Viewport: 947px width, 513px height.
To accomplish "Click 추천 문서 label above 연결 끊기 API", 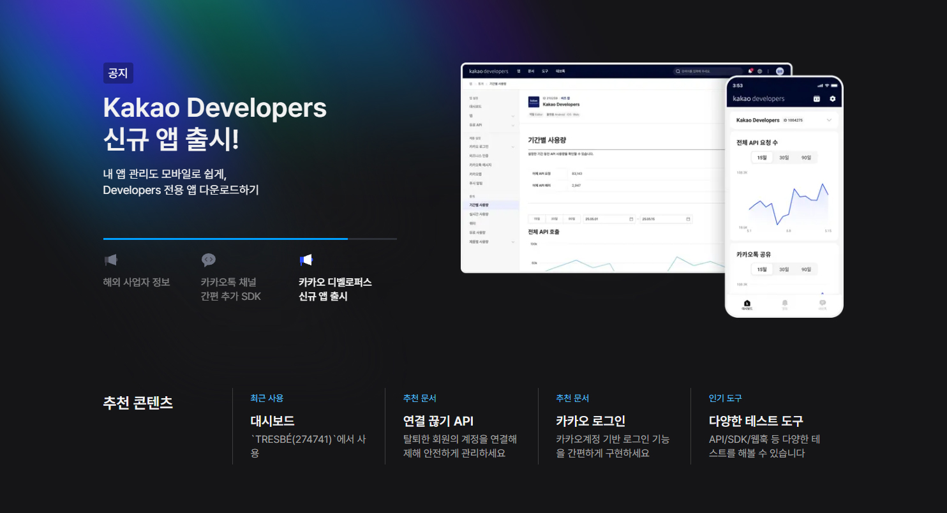I will (420, 398).
